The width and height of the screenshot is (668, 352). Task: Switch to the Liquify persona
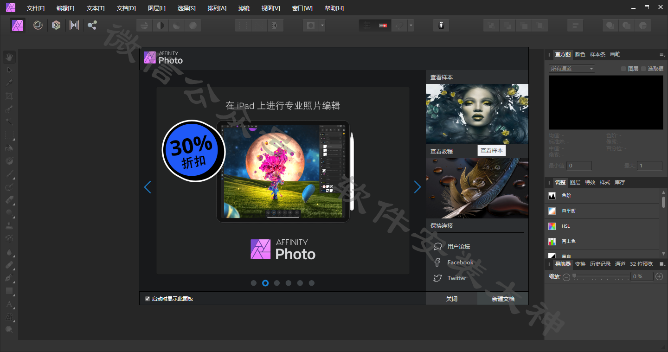pyautogui.click(x=38, y=25)
